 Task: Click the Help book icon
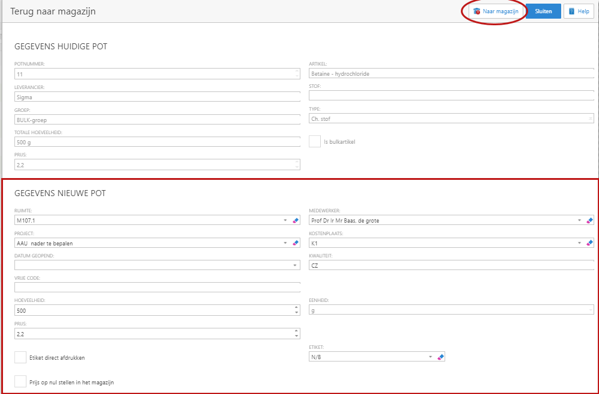coord(571,11)
